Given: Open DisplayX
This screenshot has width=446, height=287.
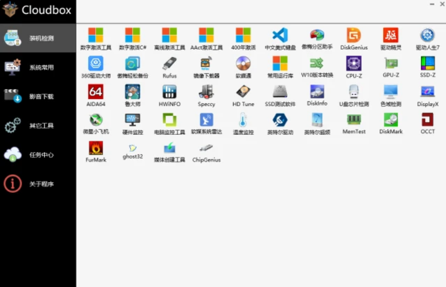Looking at the screenshot, I should [428, 96].
